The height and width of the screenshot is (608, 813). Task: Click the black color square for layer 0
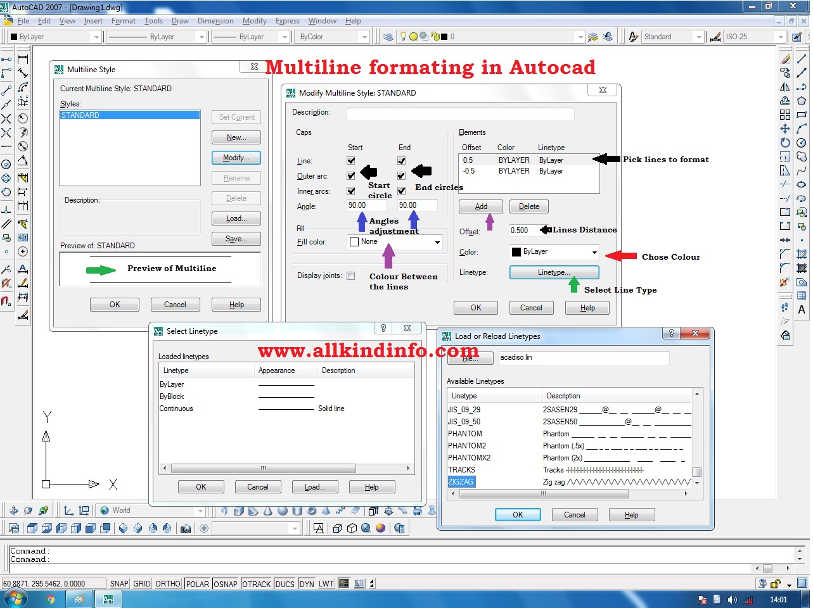click(444, 36)
